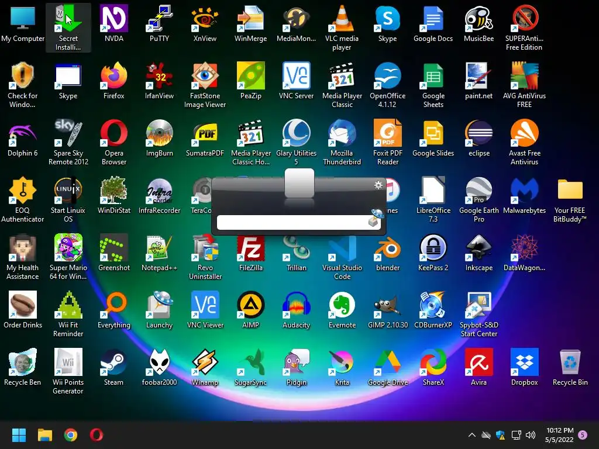
Task: Click the Launchy square result icon
Action: point(299,184)
